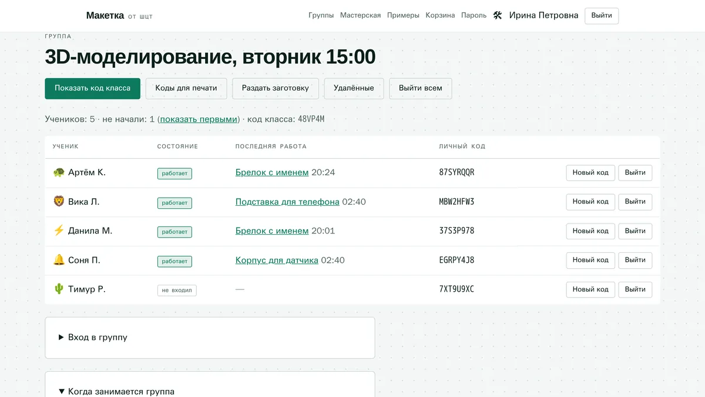Click "работает" badge in Артём К. row
This screenshot has width=705, height=397.
174,174
